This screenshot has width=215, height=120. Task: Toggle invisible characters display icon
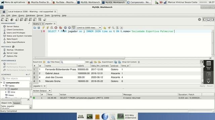pos(117,28)
